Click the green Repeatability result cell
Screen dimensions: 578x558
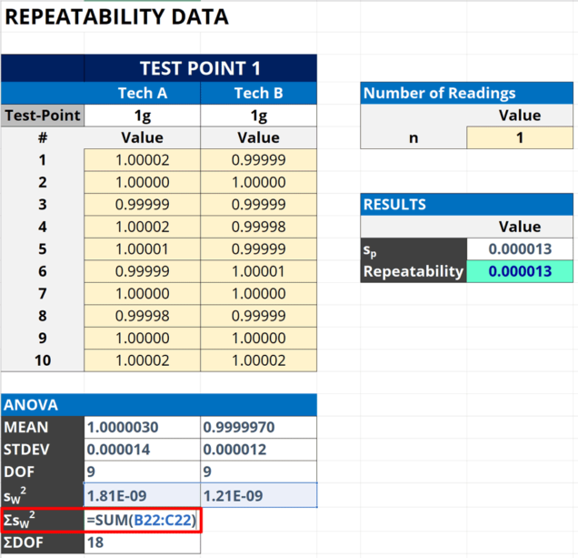[x=520, y=271]
